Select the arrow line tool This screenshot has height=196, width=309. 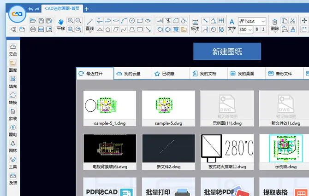(148, 29)
